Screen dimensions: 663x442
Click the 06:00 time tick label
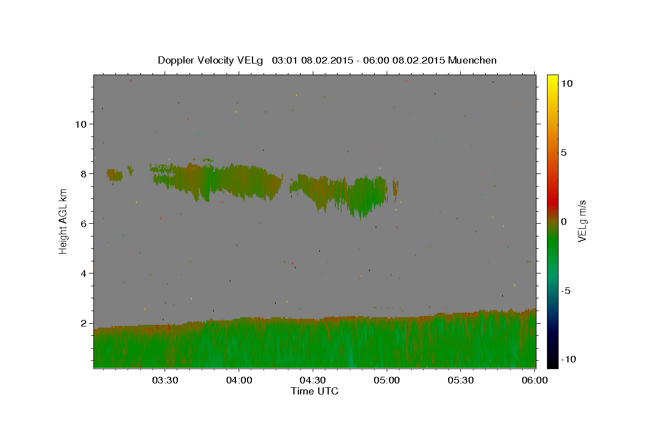(534, 380)
